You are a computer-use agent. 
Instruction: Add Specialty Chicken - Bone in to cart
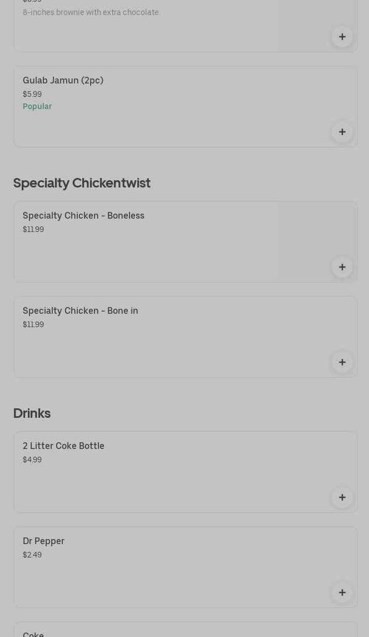(x=342, y=362)
